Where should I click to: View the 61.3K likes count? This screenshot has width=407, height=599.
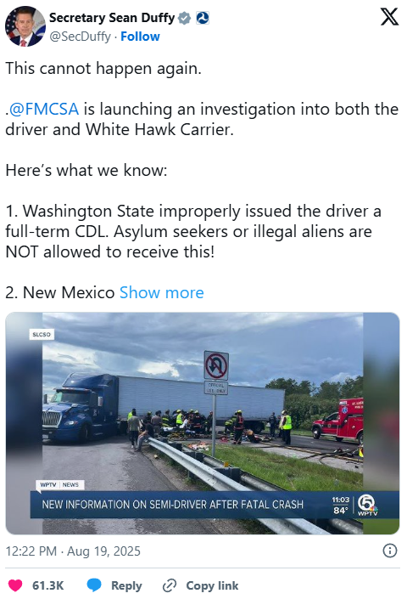[48, 585]
